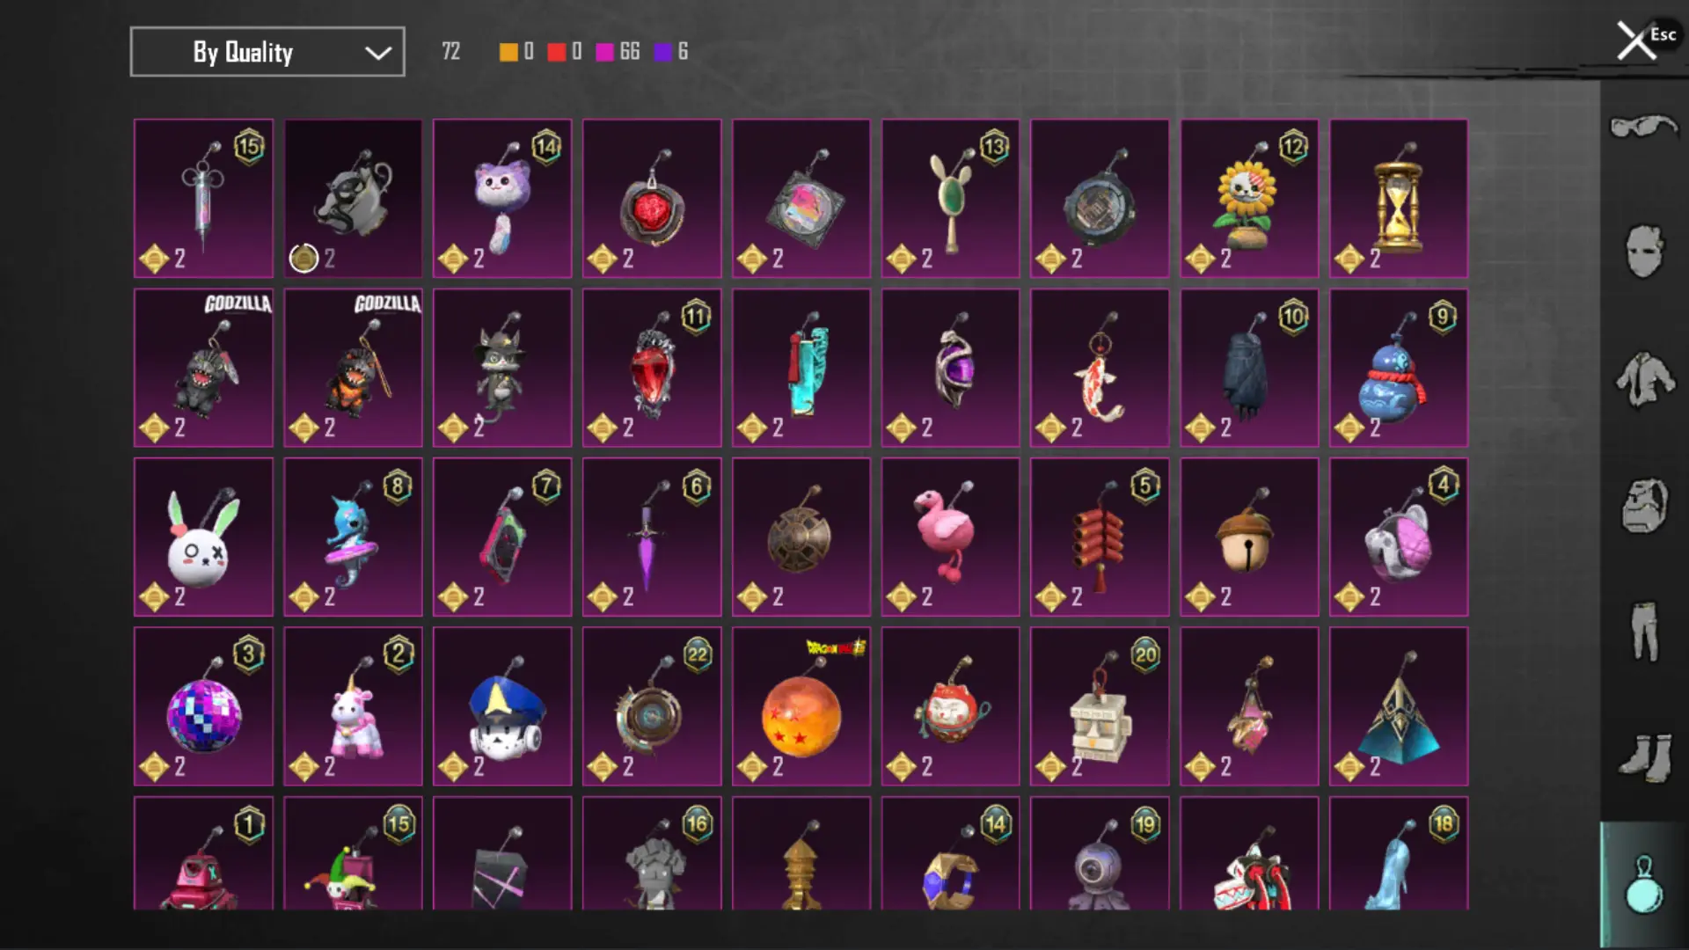Select the sunflower ornament numbered 12
Image resolution: width=1689 pixels, height=950 pixels.
[x=1249, y=199]
